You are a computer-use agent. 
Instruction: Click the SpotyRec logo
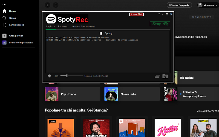tap(67, 19)
